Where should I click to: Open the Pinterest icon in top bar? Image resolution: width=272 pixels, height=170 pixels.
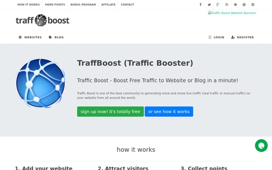tap(244, 5)
